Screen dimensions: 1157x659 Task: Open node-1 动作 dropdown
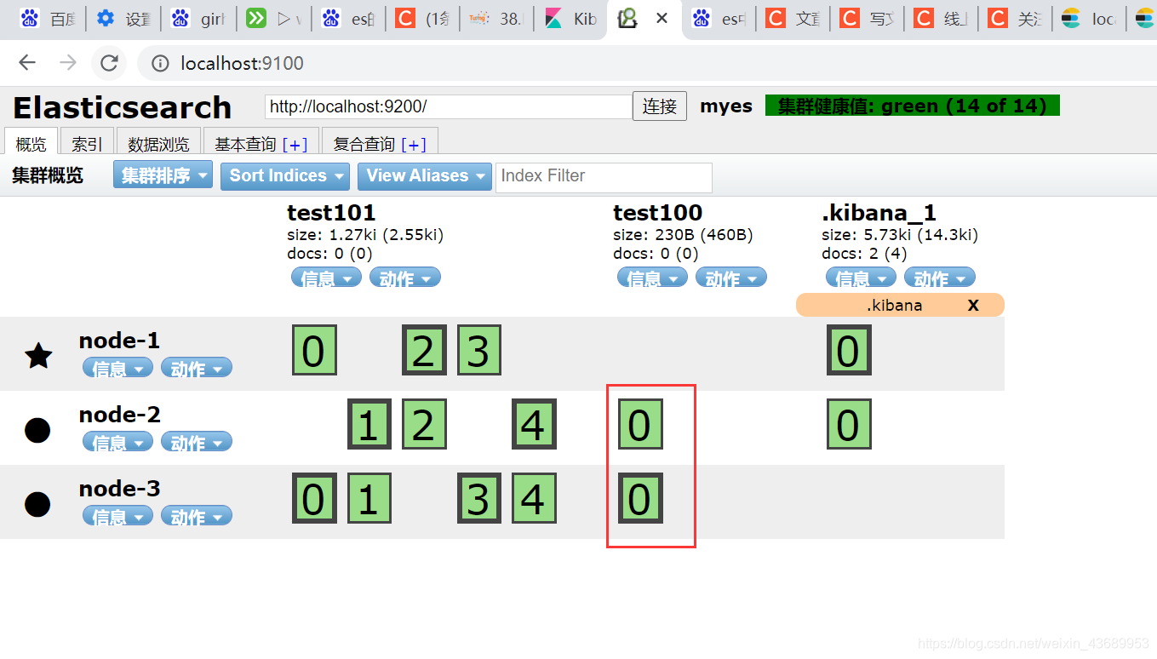pyautogui.click(x=197, y=368)
